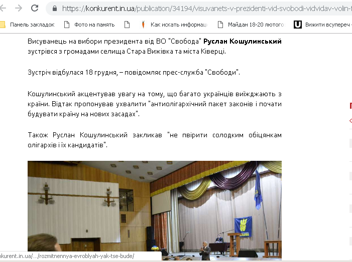The width and height of the screenshot is (352, 262).
Task: Open the article photo of the meeting hall
Action: [x=155, y=210]
